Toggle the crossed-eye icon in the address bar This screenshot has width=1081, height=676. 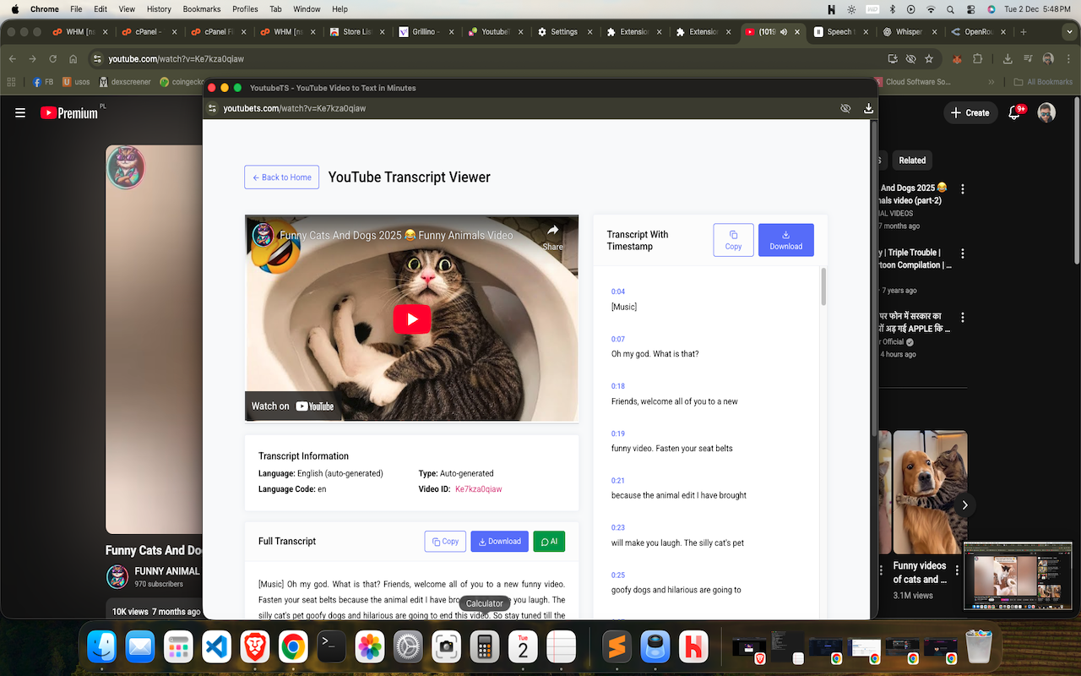[910, 59]
